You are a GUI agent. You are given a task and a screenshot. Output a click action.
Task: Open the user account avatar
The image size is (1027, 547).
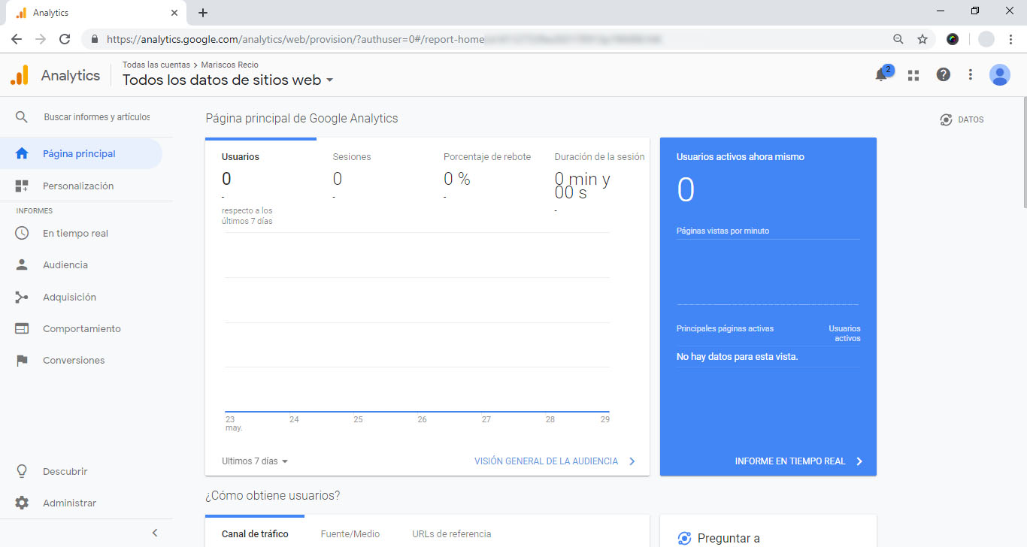click(1000, 74)
